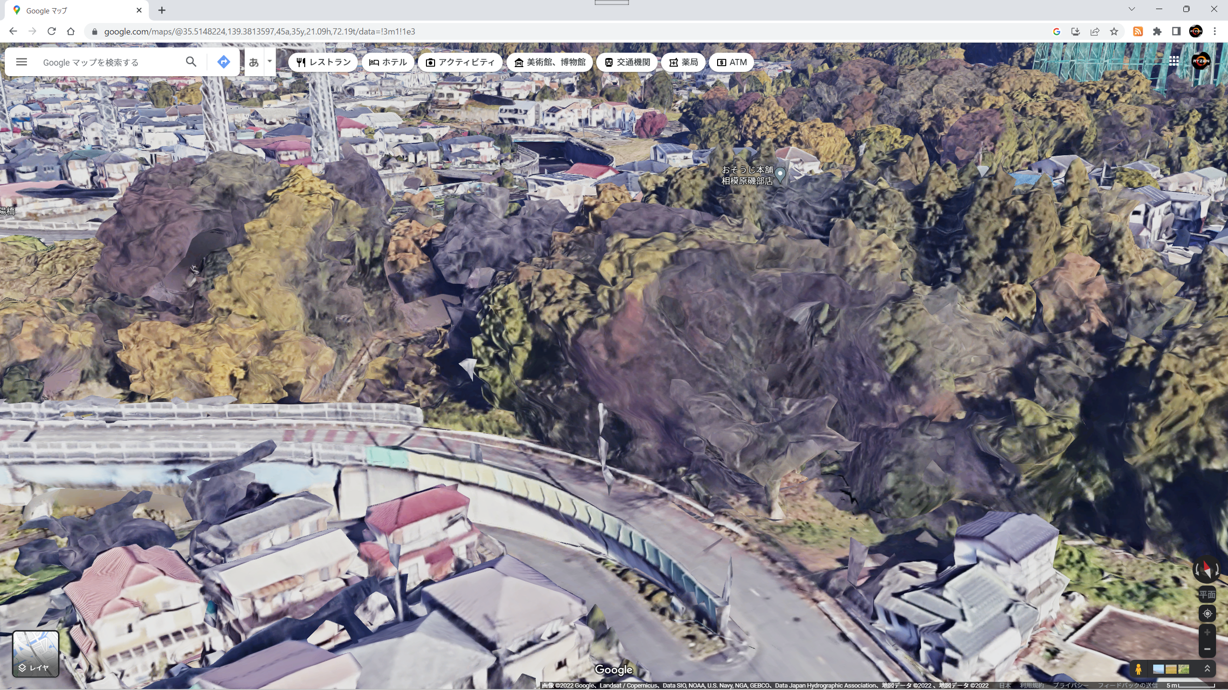Click the Google icon in address bar
Screen dimensions: 1228x690
coord(1056,32)
